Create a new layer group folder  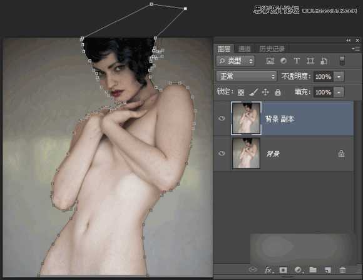click(x=313, y=269)
